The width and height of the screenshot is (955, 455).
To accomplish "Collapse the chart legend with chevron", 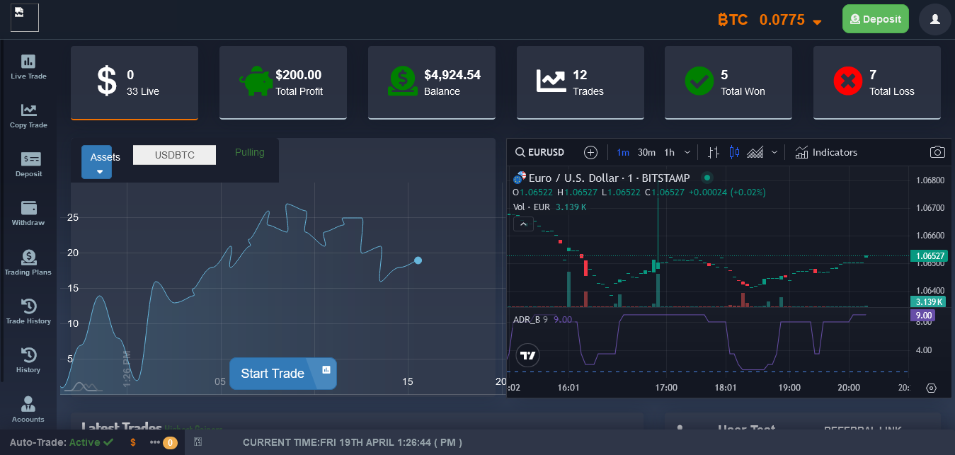I will (523, 224).
